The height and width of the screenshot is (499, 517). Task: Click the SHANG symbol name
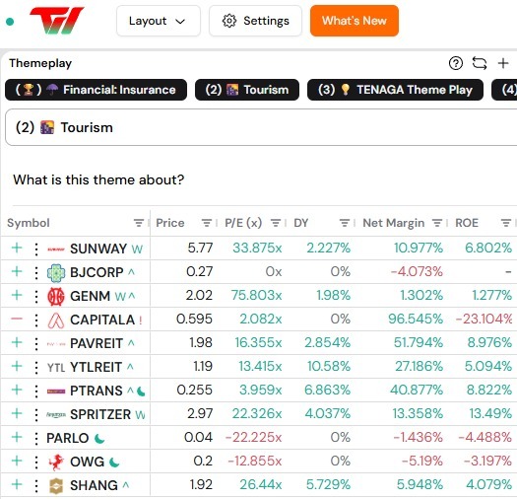click(94, 485)
